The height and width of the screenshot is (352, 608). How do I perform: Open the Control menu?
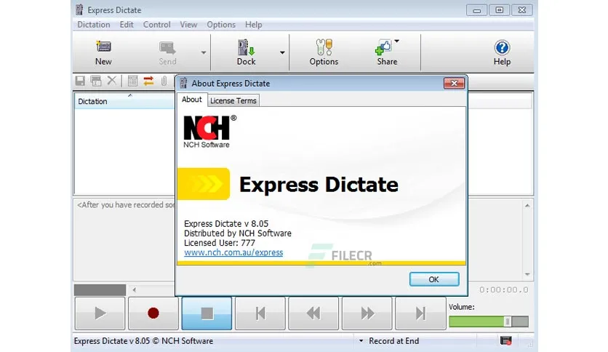tap(156, 25)
